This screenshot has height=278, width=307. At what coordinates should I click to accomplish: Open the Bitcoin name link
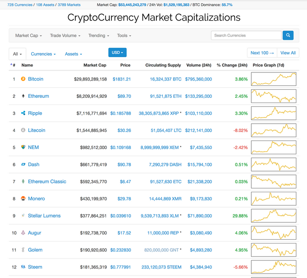(35, 79)
